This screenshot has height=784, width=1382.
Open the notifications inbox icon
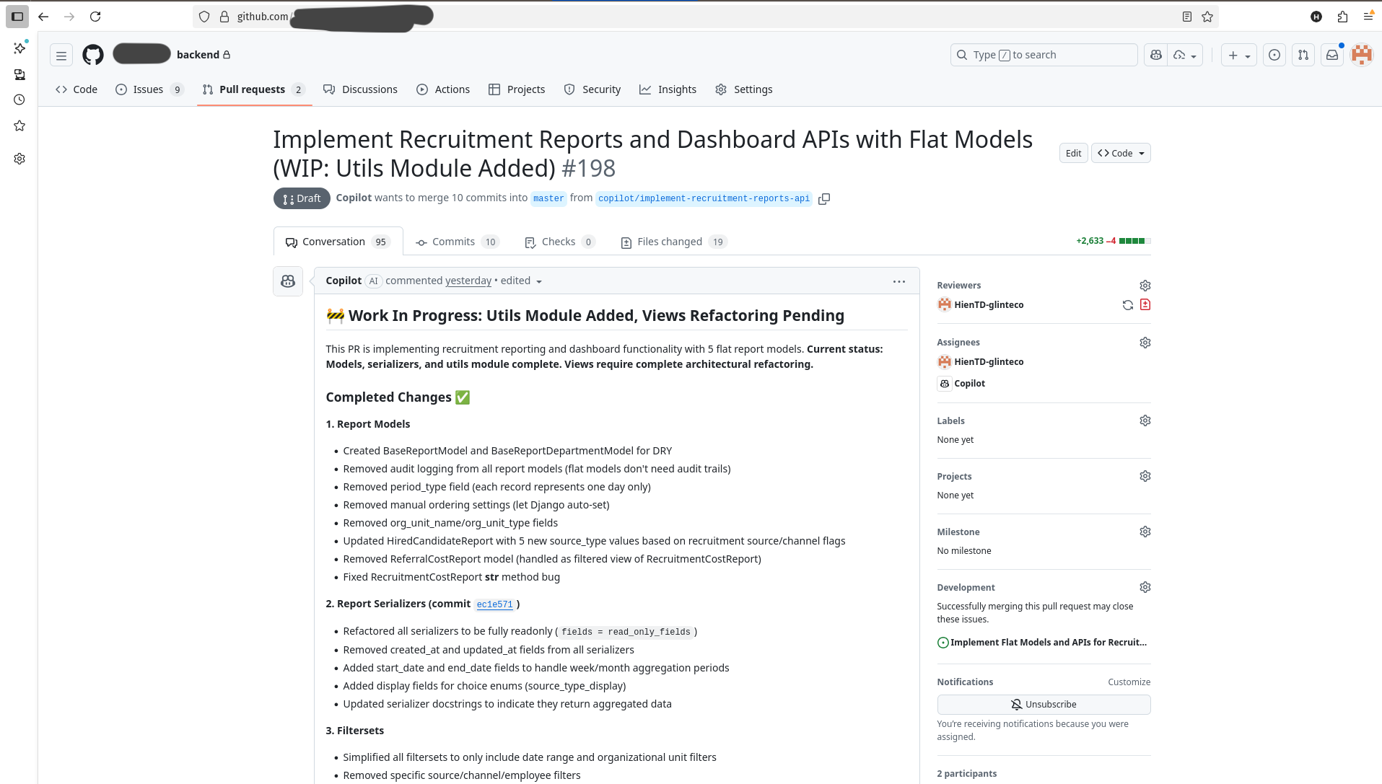(1331, 55)
